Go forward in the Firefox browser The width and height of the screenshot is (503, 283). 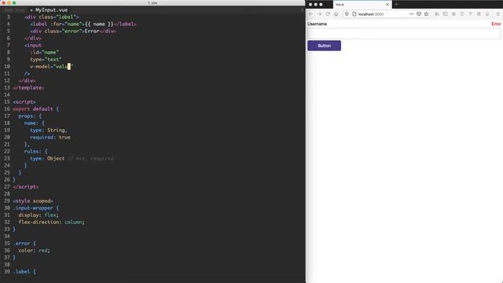[319, 14]
